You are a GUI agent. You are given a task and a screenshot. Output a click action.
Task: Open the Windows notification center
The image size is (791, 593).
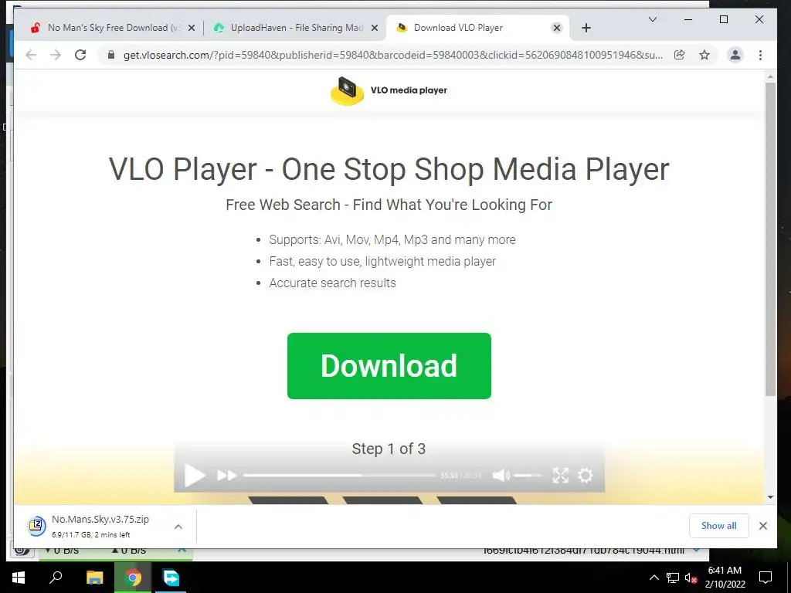pos(766,578)
